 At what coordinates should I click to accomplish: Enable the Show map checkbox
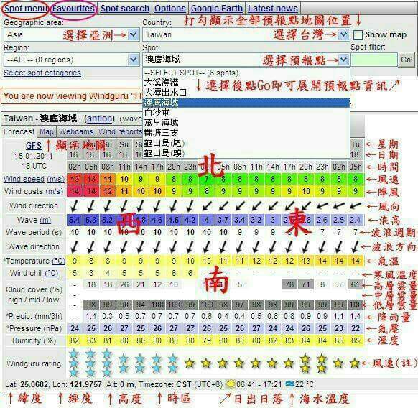click(358, 34)
